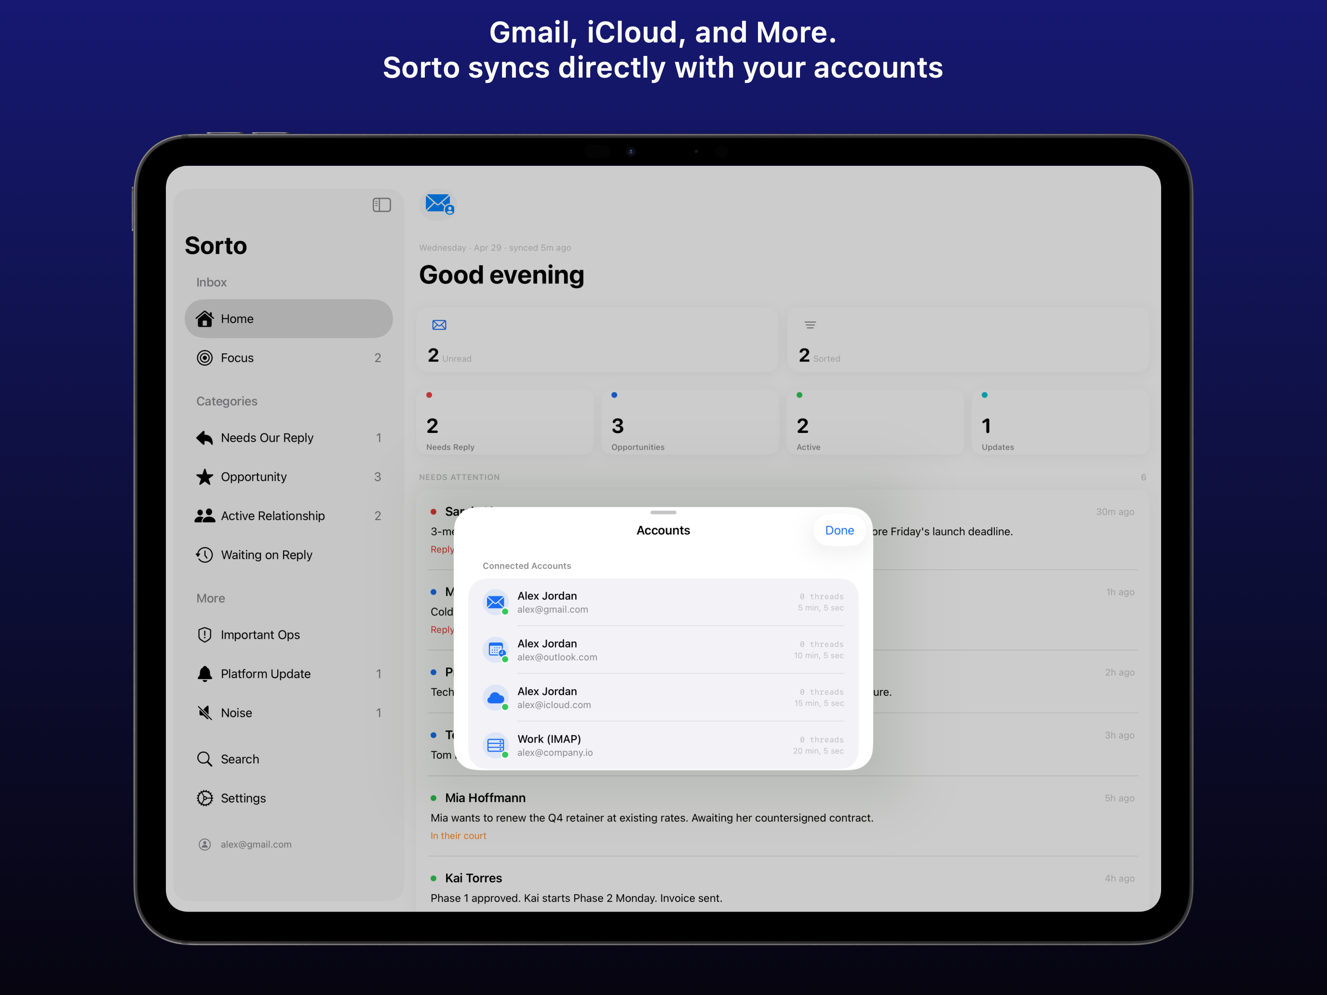The width and height of the screenshot is (1327, 995).
Task: Click the envelope icon in Unread card
Action: (439, 325)
